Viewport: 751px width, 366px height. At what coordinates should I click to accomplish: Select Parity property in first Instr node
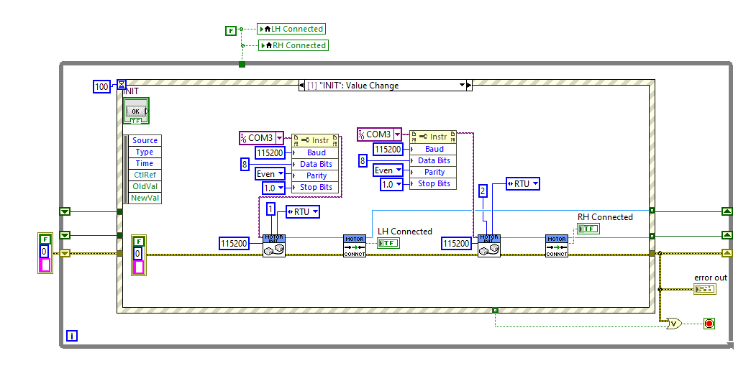(314, 175)
